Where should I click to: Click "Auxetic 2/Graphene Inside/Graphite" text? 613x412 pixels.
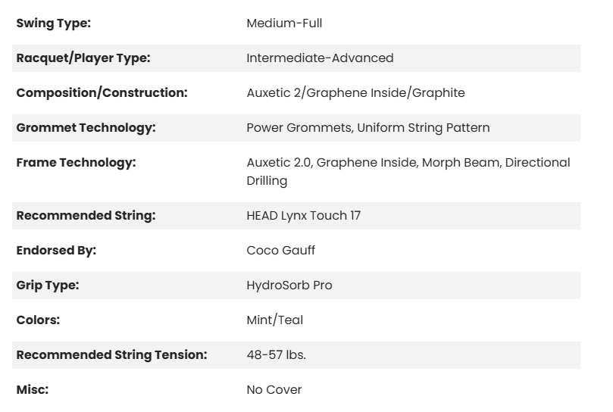355,93
